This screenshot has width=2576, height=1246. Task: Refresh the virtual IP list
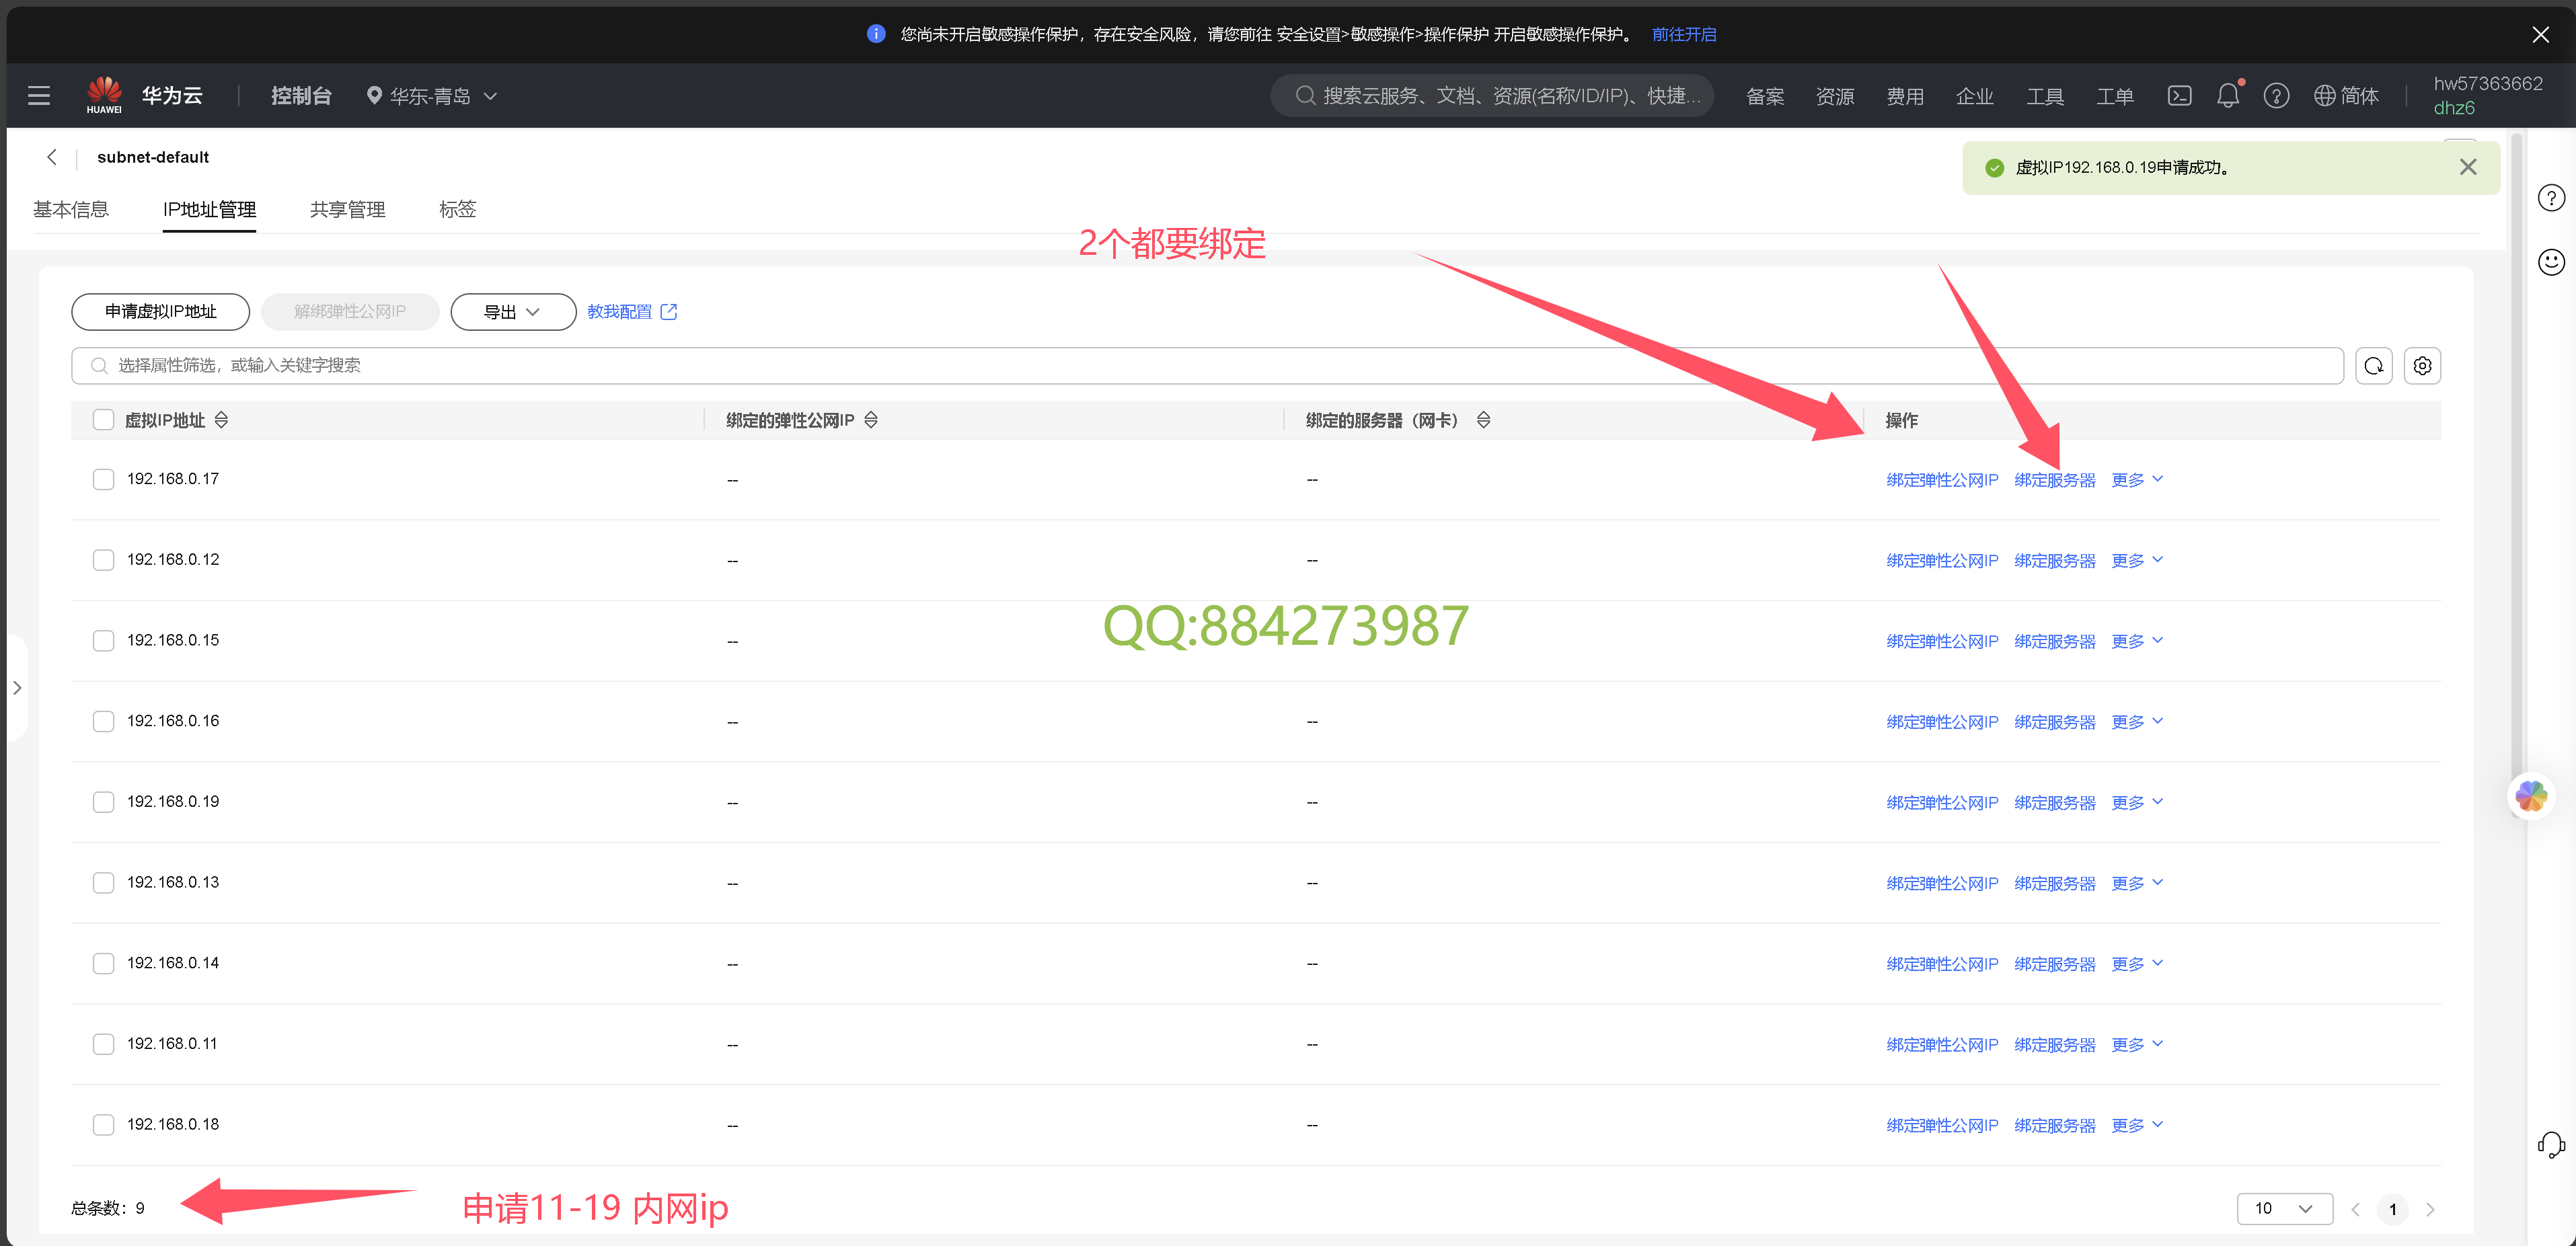point(2374,366)
